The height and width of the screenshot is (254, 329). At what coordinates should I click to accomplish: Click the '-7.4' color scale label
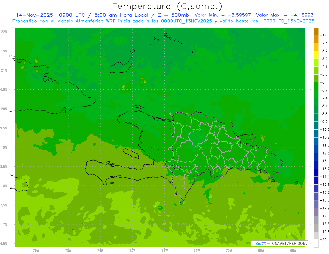coord(324,98)
